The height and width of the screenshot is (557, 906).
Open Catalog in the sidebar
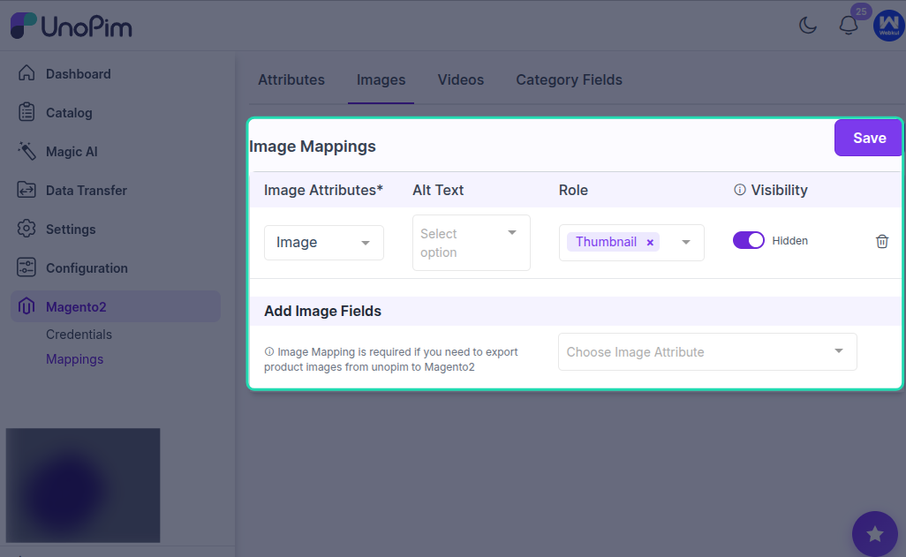point(69,113)
